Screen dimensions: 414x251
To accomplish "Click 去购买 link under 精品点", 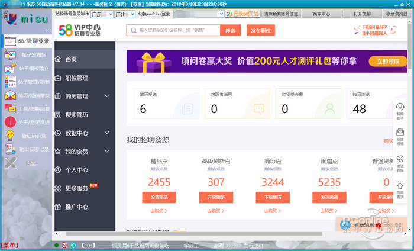I will click(159, 211).
